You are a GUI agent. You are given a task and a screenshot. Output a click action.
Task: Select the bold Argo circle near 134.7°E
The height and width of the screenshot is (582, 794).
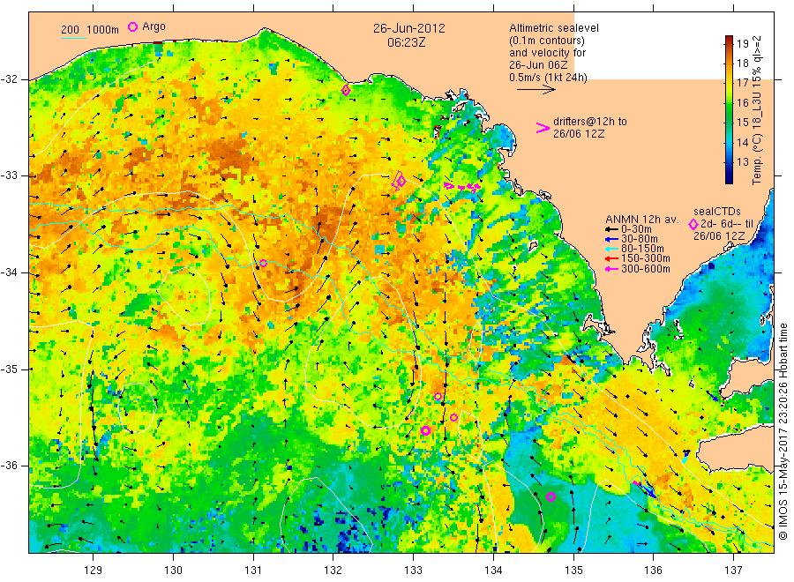pyautogui.click(x=551, y=497)
